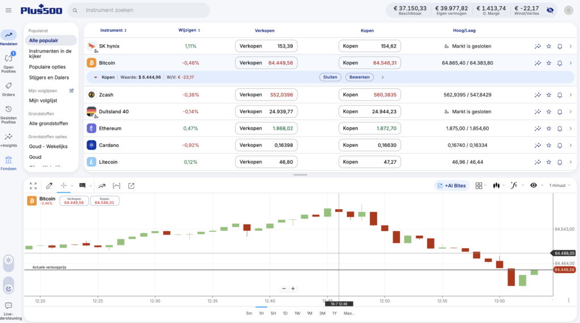The image size is (580, 323).
Task: Click Sluiten on Bitcoin position
Action: [x=330, y=77]
